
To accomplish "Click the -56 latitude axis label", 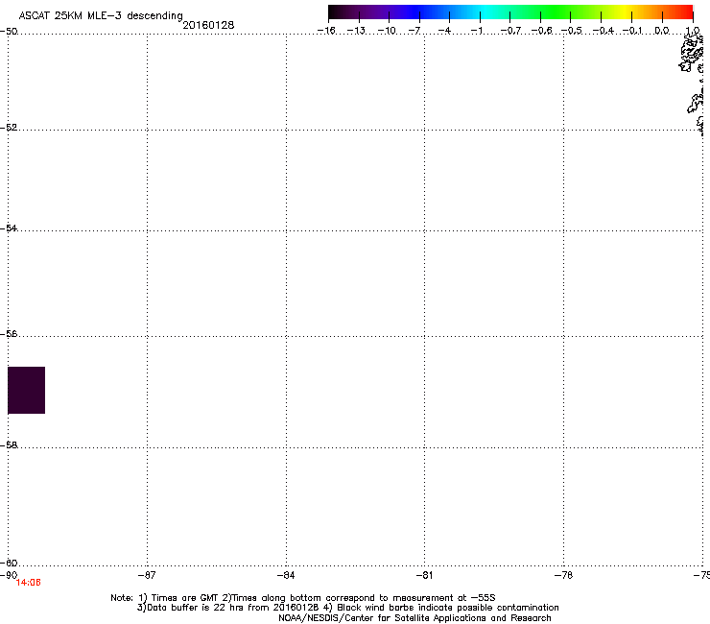I will click(9, 334).
